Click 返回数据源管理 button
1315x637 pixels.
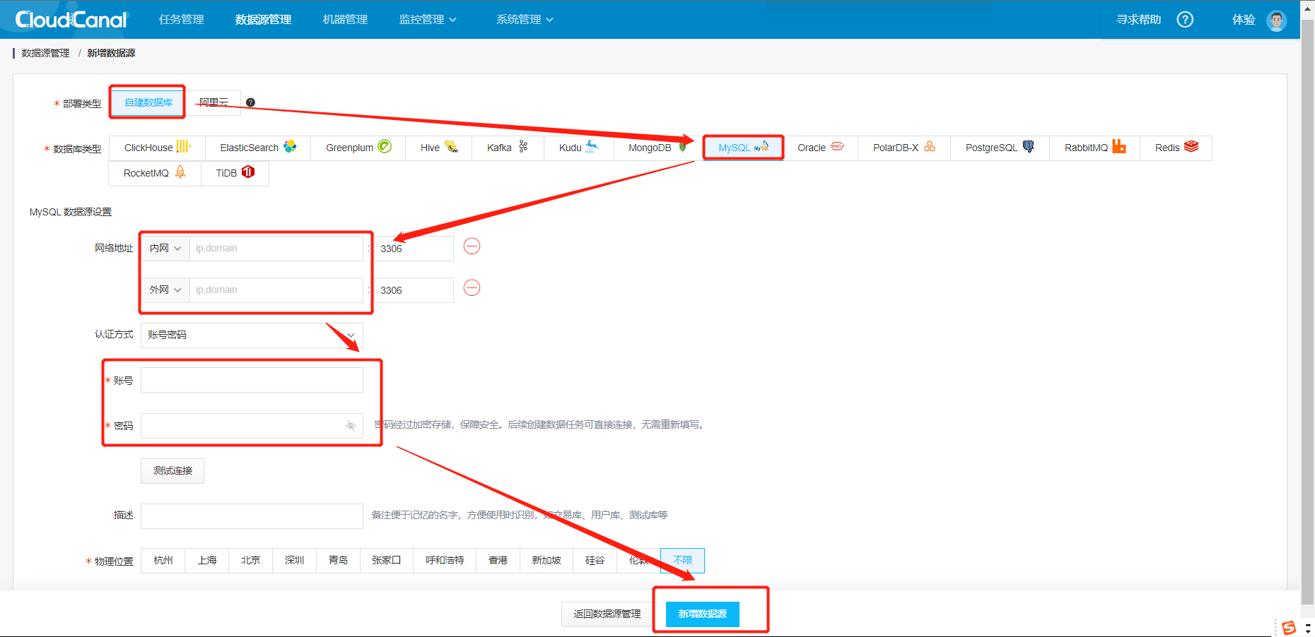pyautogui.click(x=607, y=614)
